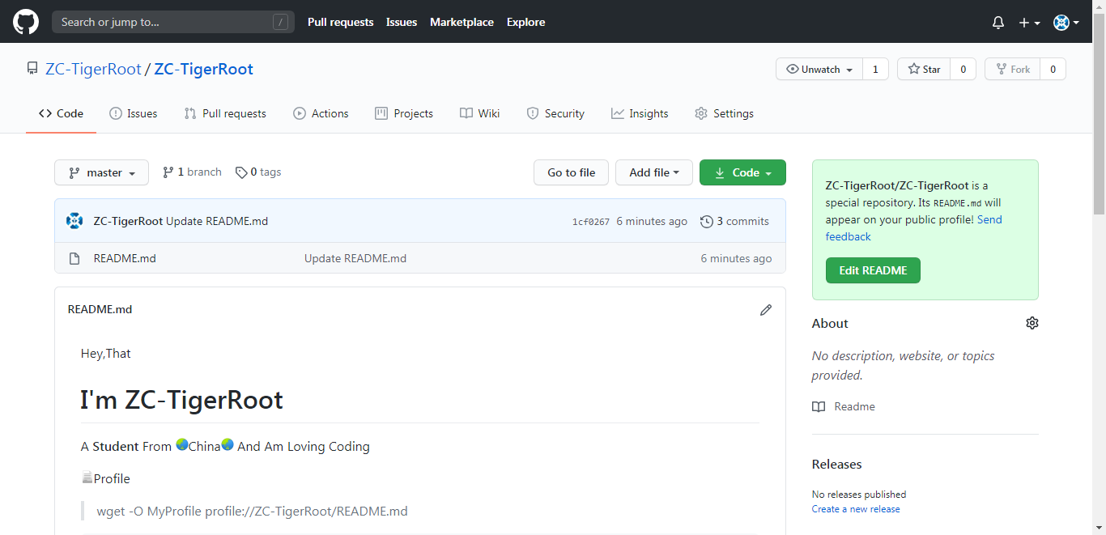Go to Marketplace
Image resolution: width=1106 pixels, height=535 pixels.
[462, 22]
